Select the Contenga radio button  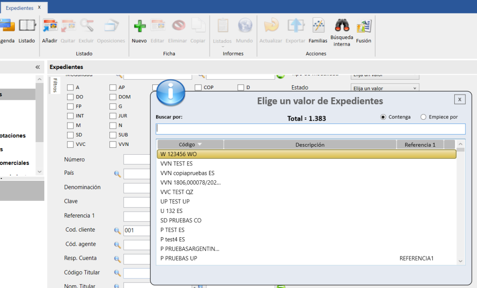pyautogui.click(x=383, y=117)
